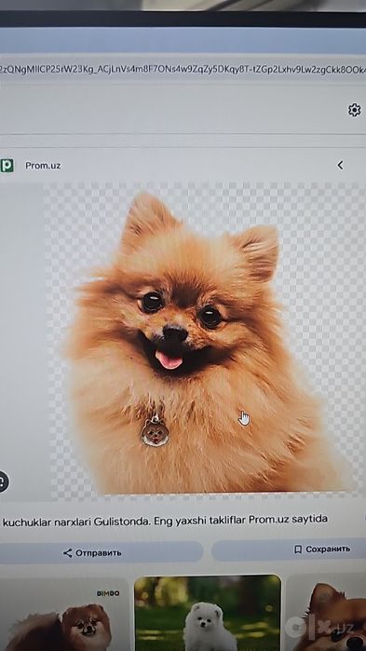
Task: Click the Сохранить save button
Action: point(289,549)
